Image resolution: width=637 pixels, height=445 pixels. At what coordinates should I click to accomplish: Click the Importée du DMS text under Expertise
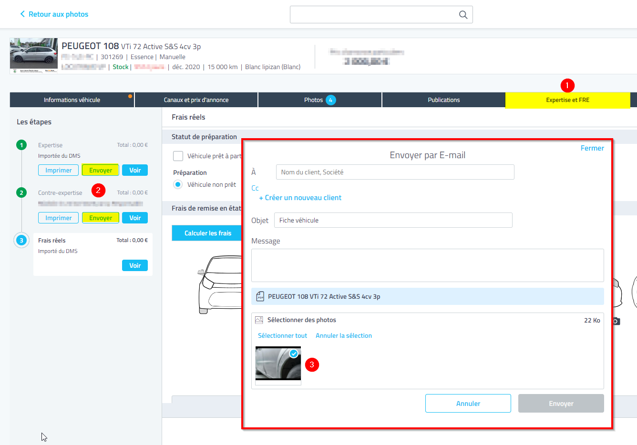coord(59,156)
